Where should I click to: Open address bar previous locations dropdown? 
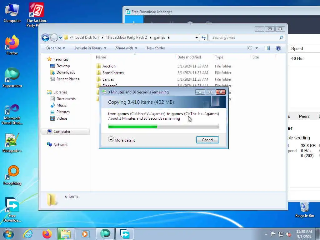(197, 38)
